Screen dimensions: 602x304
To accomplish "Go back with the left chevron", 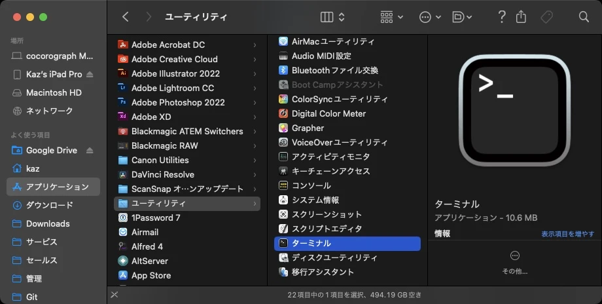I will tap(125, 17).
